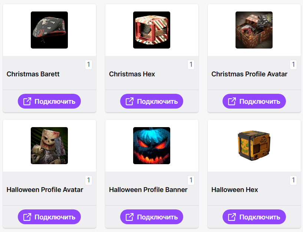Click Подключить under Halloween Profile Avatar
Image resolution: width=303 pixels, height=232 pixels.
pyautogui.click(x=49, y=217)
